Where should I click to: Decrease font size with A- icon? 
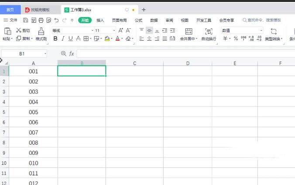(x=128, y=30)
